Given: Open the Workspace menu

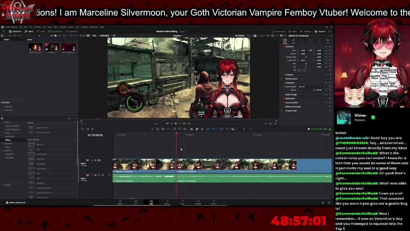Looking at the screenshot, I should [94, 27].
